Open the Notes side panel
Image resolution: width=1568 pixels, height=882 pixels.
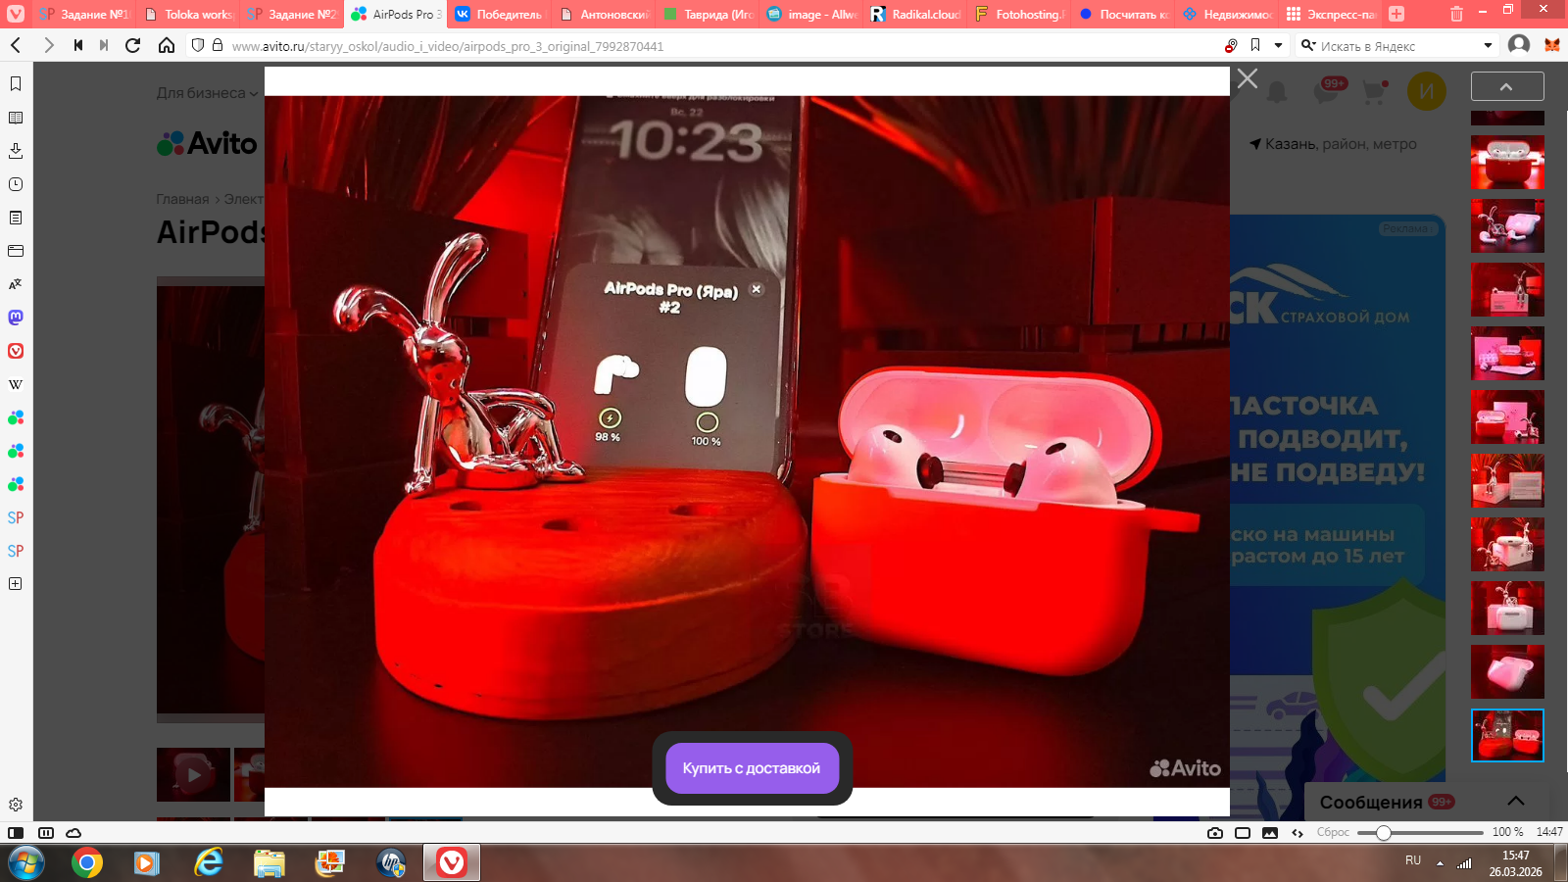click(x=16, y=218)
